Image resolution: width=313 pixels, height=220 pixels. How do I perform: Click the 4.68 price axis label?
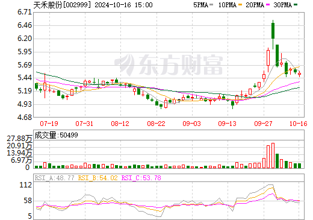(x=25, y=117)
